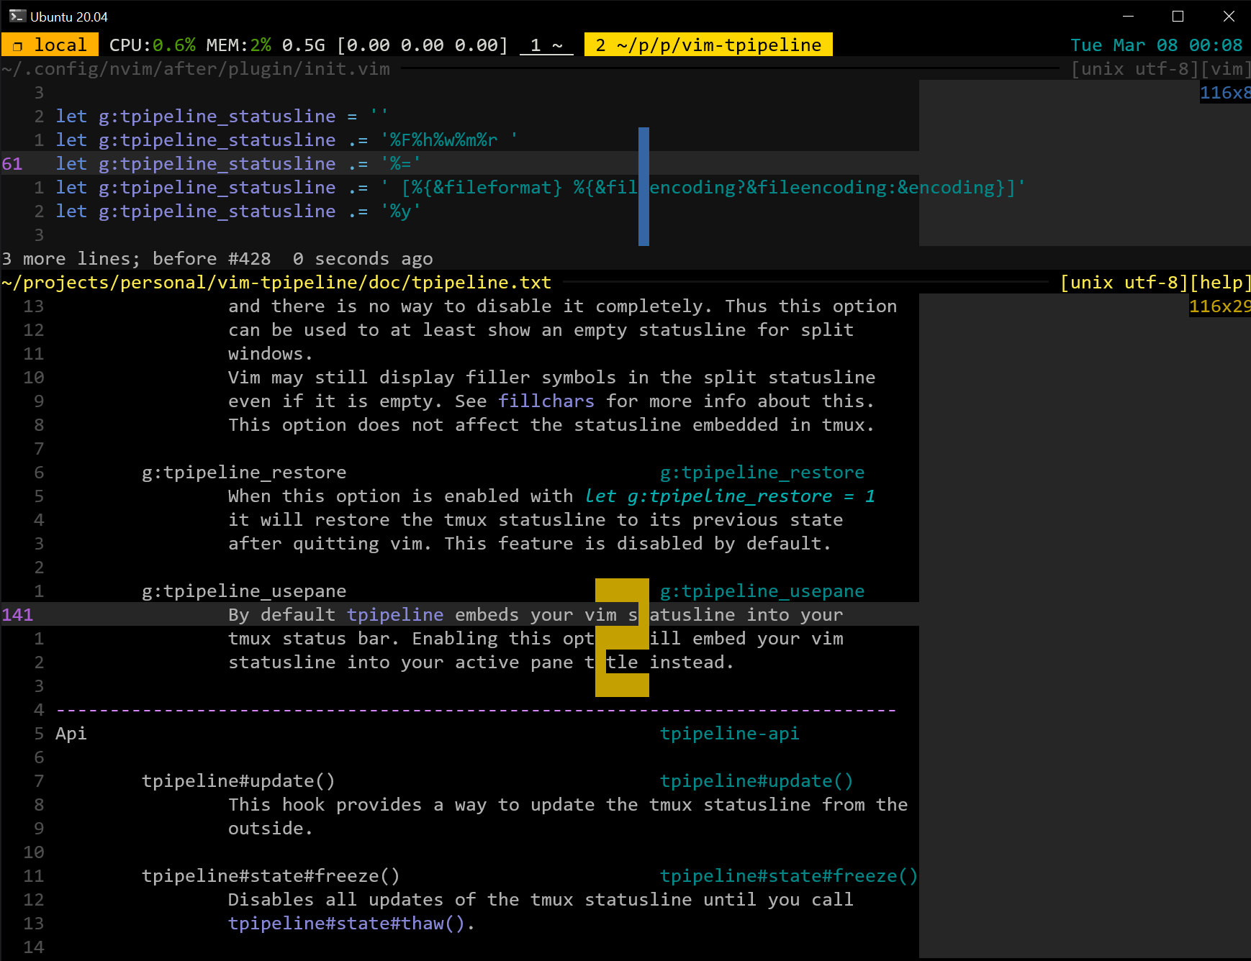Viewport: 1251px width, 961px height.
Task: Click the tpipeline#update() help tag
Action: click(757, 780)
